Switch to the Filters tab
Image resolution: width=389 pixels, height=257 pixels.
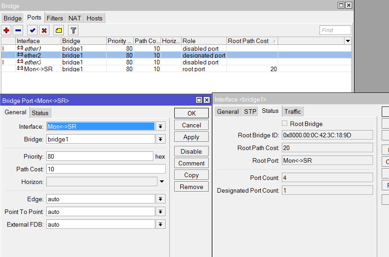coord(55,18)
